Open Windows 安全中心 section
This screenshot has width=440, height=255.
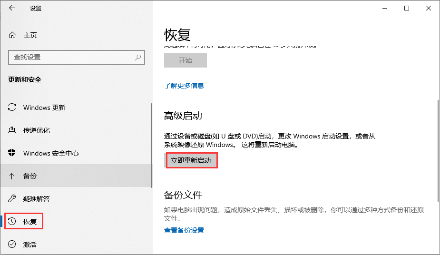coord(76,153)
